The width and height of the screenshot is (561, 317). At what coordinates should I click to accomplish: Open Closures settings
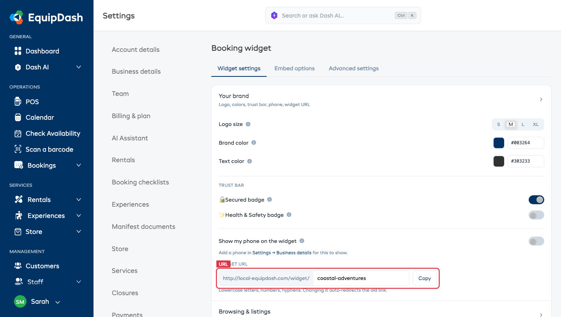[x=125, y=293]
